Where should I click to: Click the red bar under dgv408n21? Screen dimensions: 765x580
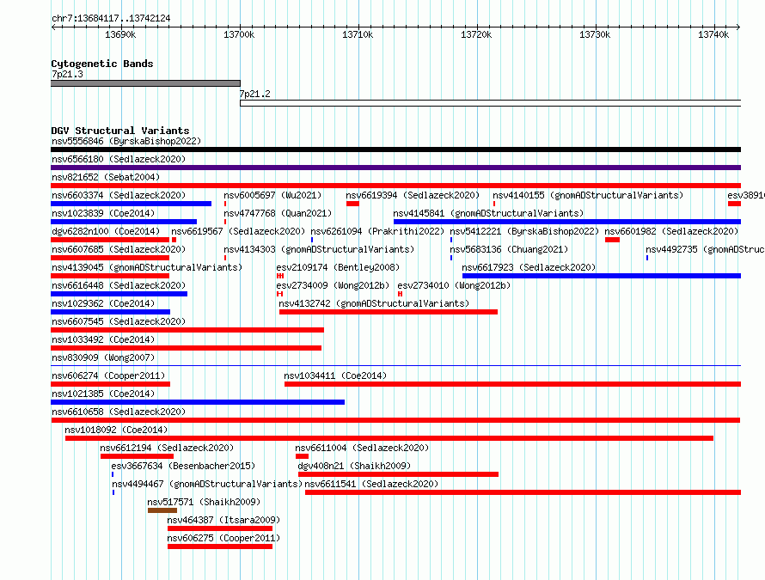pyautogui.click(x=398, y=474)
